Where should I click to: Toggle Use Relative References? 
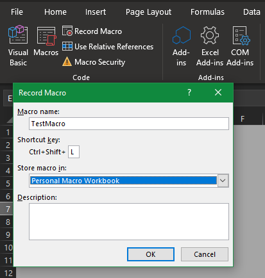(x=108, y=47)
